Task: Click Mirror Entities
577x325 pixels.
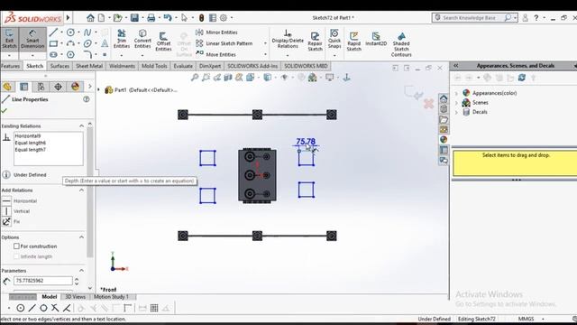Action: 216,32
